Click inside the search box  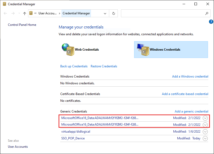[165, 13]
